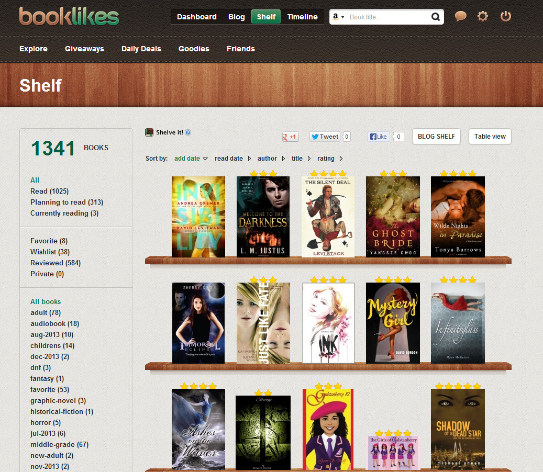Viewport: 543px width, 472px height.
Task: Open The Ghost Bride book cover
Action: click(x=393, y=217)
